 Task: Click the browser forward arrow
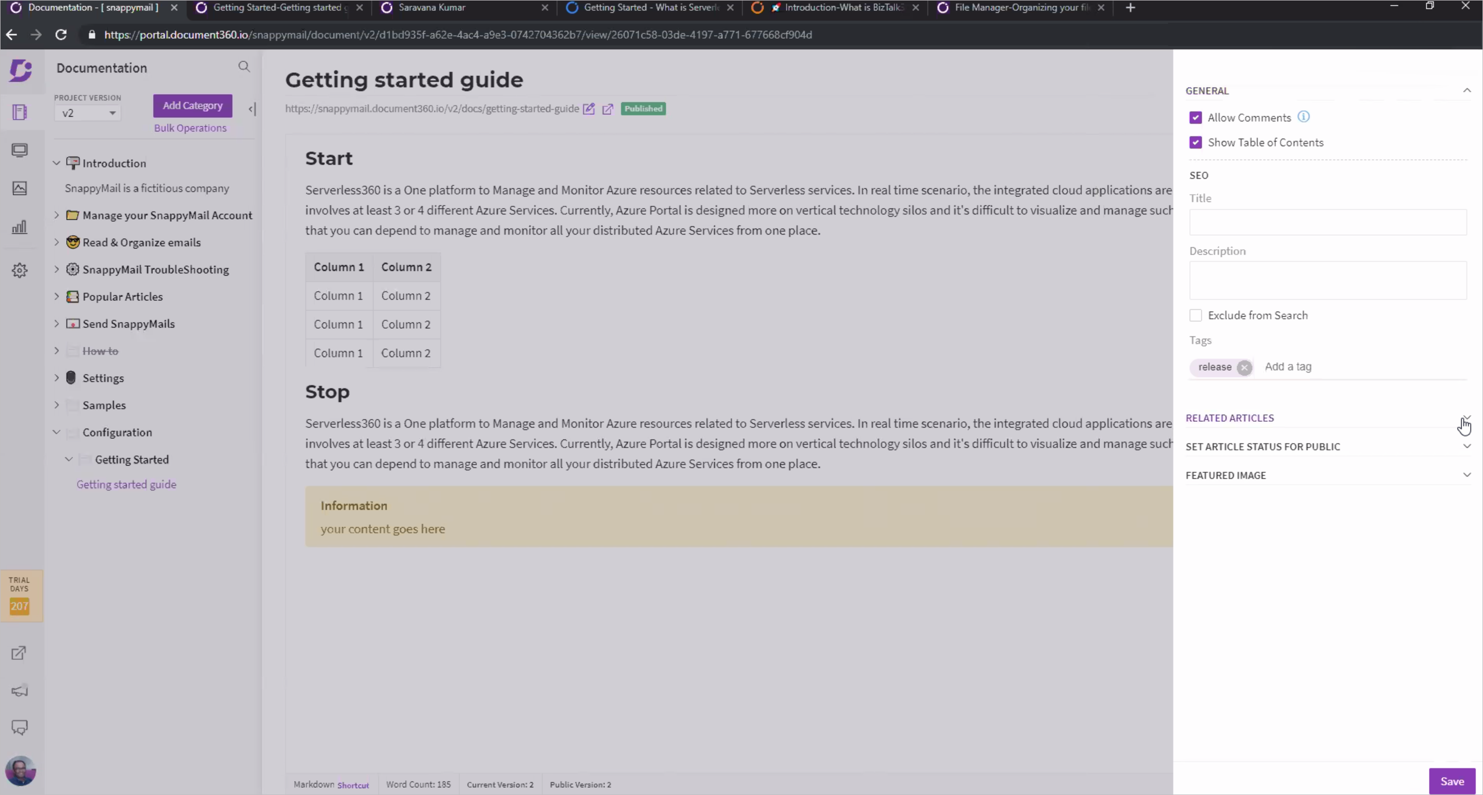(36, 35)
